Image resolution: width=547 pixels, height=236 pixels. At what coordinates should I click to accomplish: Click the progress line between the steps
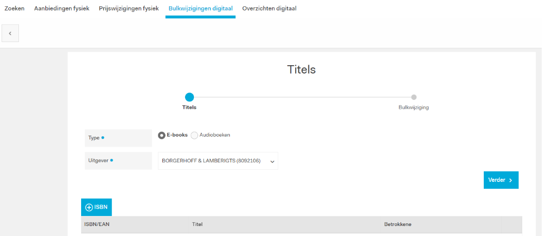pyautogui.click(x=301, y=97)
